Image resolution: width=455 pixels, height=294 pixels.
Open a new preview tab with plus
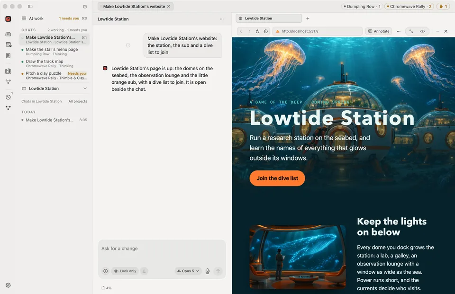pos(308,18)
